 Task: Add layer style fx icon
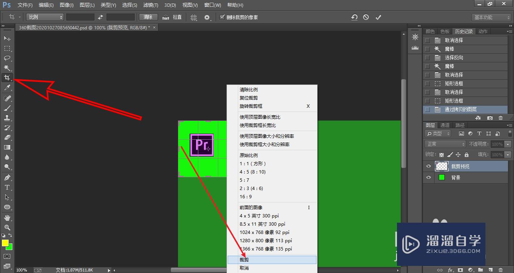point(450,270)
